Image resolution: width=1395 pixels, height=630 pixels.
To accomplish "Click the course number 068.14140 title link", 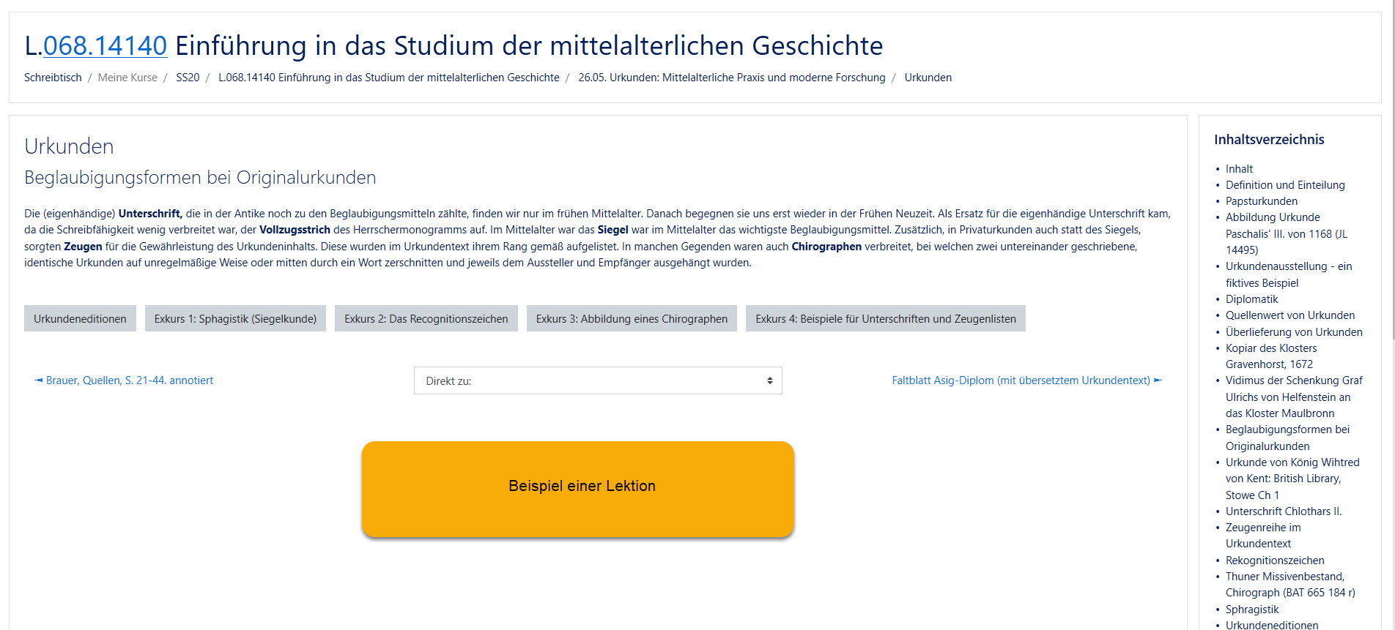I will (105, 46).
